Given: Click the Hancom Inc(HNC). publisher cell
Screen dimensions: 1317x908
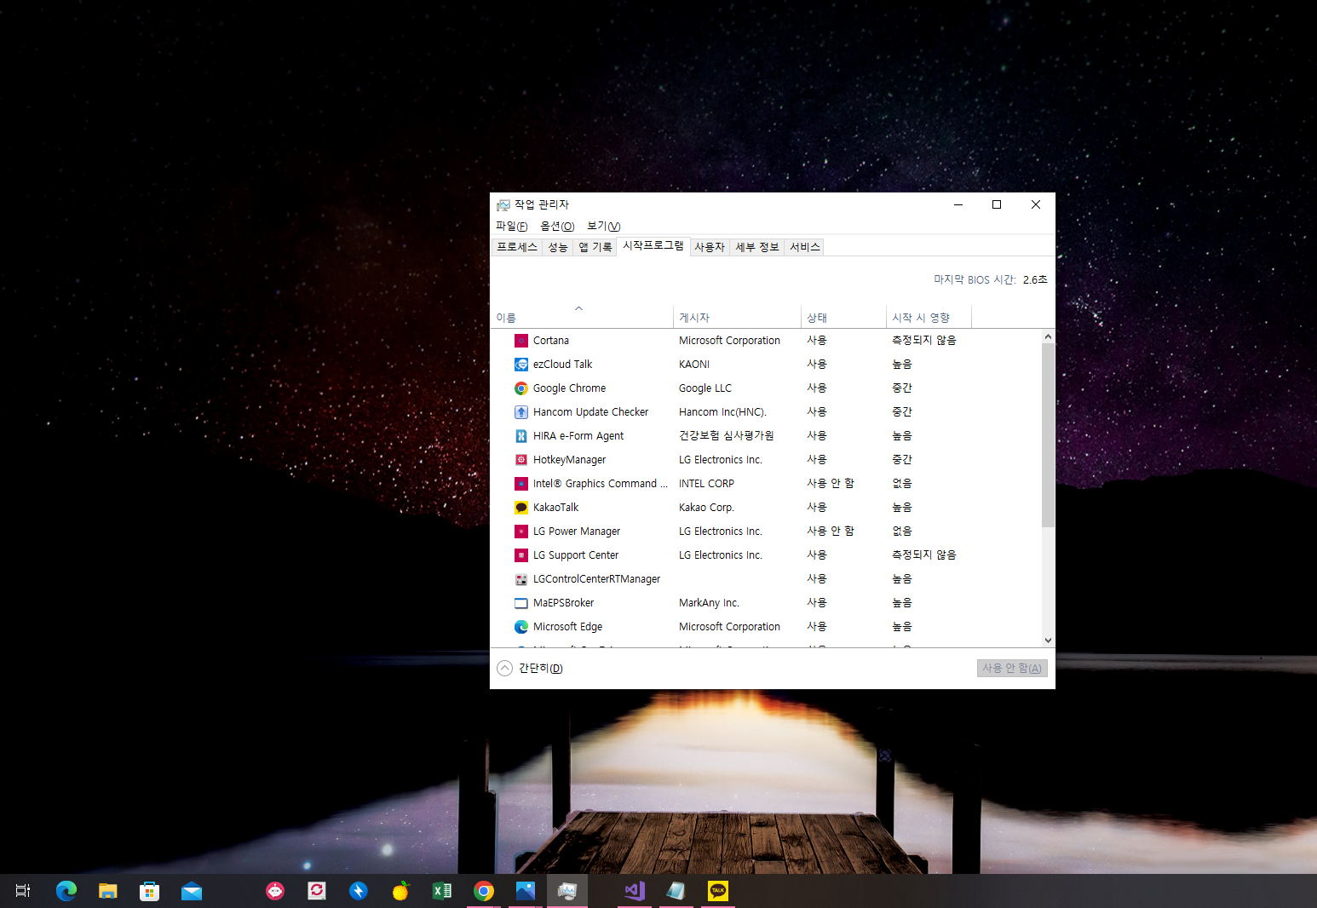Looking at the screenshot, I should click(722, 412).
